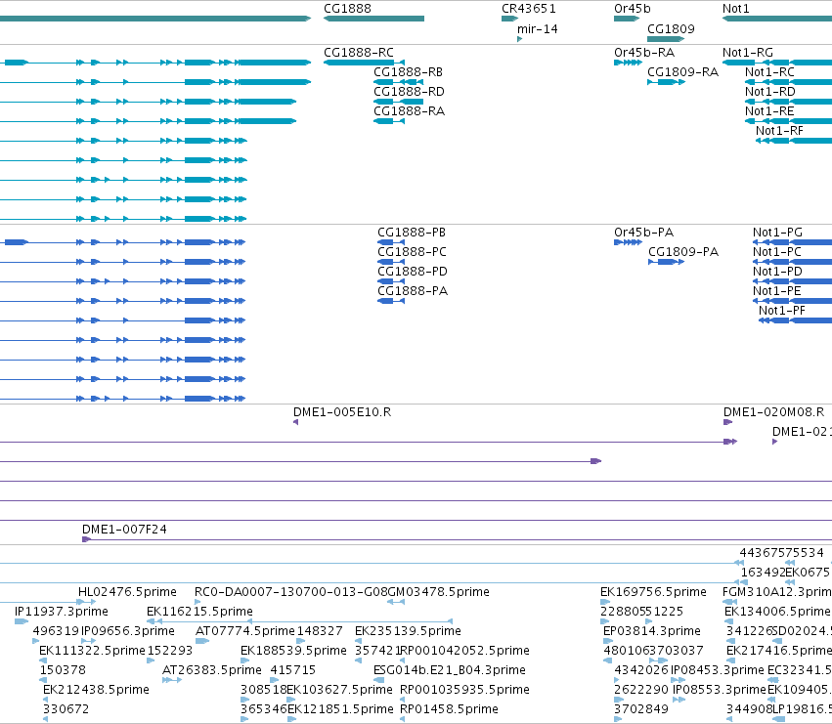This screenshot has width=832, height=724.
Task: Select the Not1-RE transcript label
Action: [x=769, y=111]
